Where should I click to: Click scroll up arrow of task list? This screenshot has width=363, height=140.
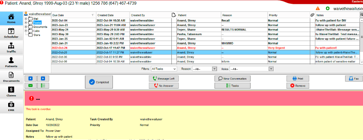(361, 20)
